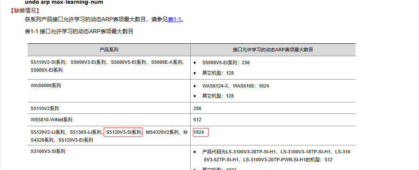Click the sentence '各系列产品接口允许学习的动态ARP表项最大数目'
The image size is (419, 170).
point(85,20)
